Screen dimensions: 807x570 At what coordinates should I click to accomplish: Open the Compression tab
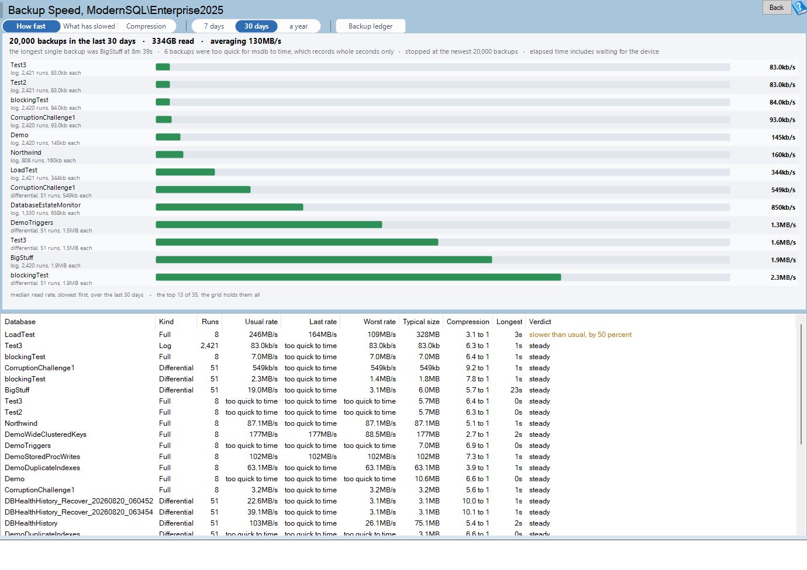coord(146,26)
